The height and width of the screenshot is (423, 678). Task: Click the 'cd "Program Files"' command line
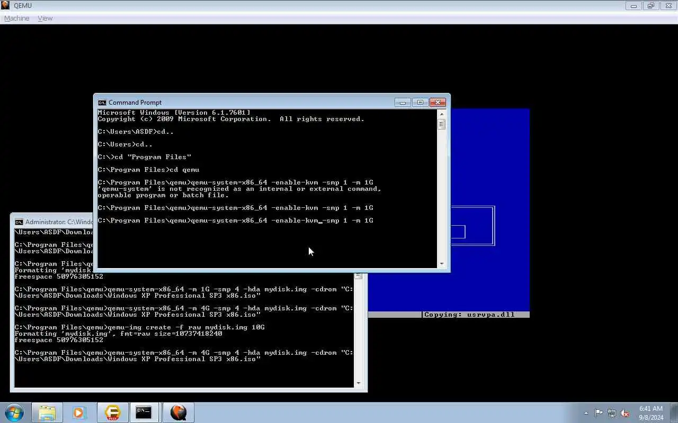coord(144,157)
